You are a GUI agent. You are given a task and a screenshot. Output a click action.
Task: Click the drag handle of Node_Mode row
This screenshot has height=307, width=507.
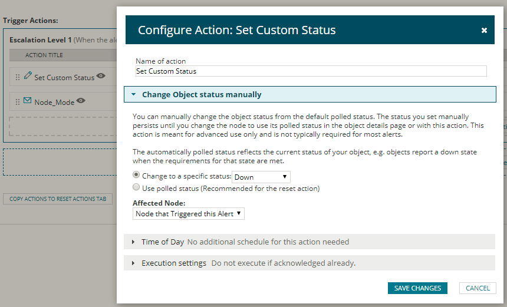pyautogui.click(x=18, y=102)
